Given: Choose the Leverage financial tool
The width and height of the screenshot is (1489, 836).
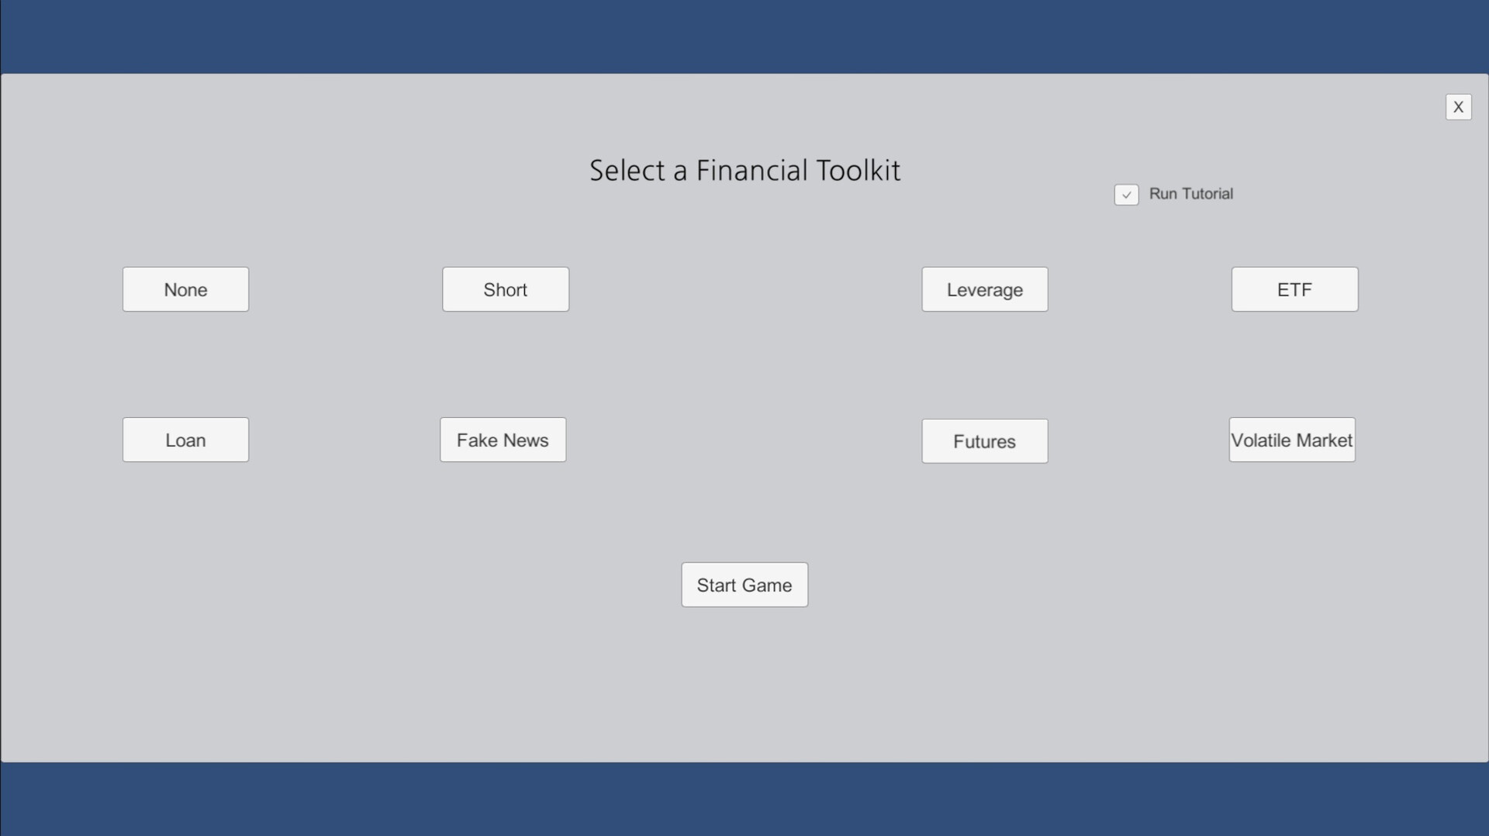Looking at the screenshot, I should click(x=984, y=289).
